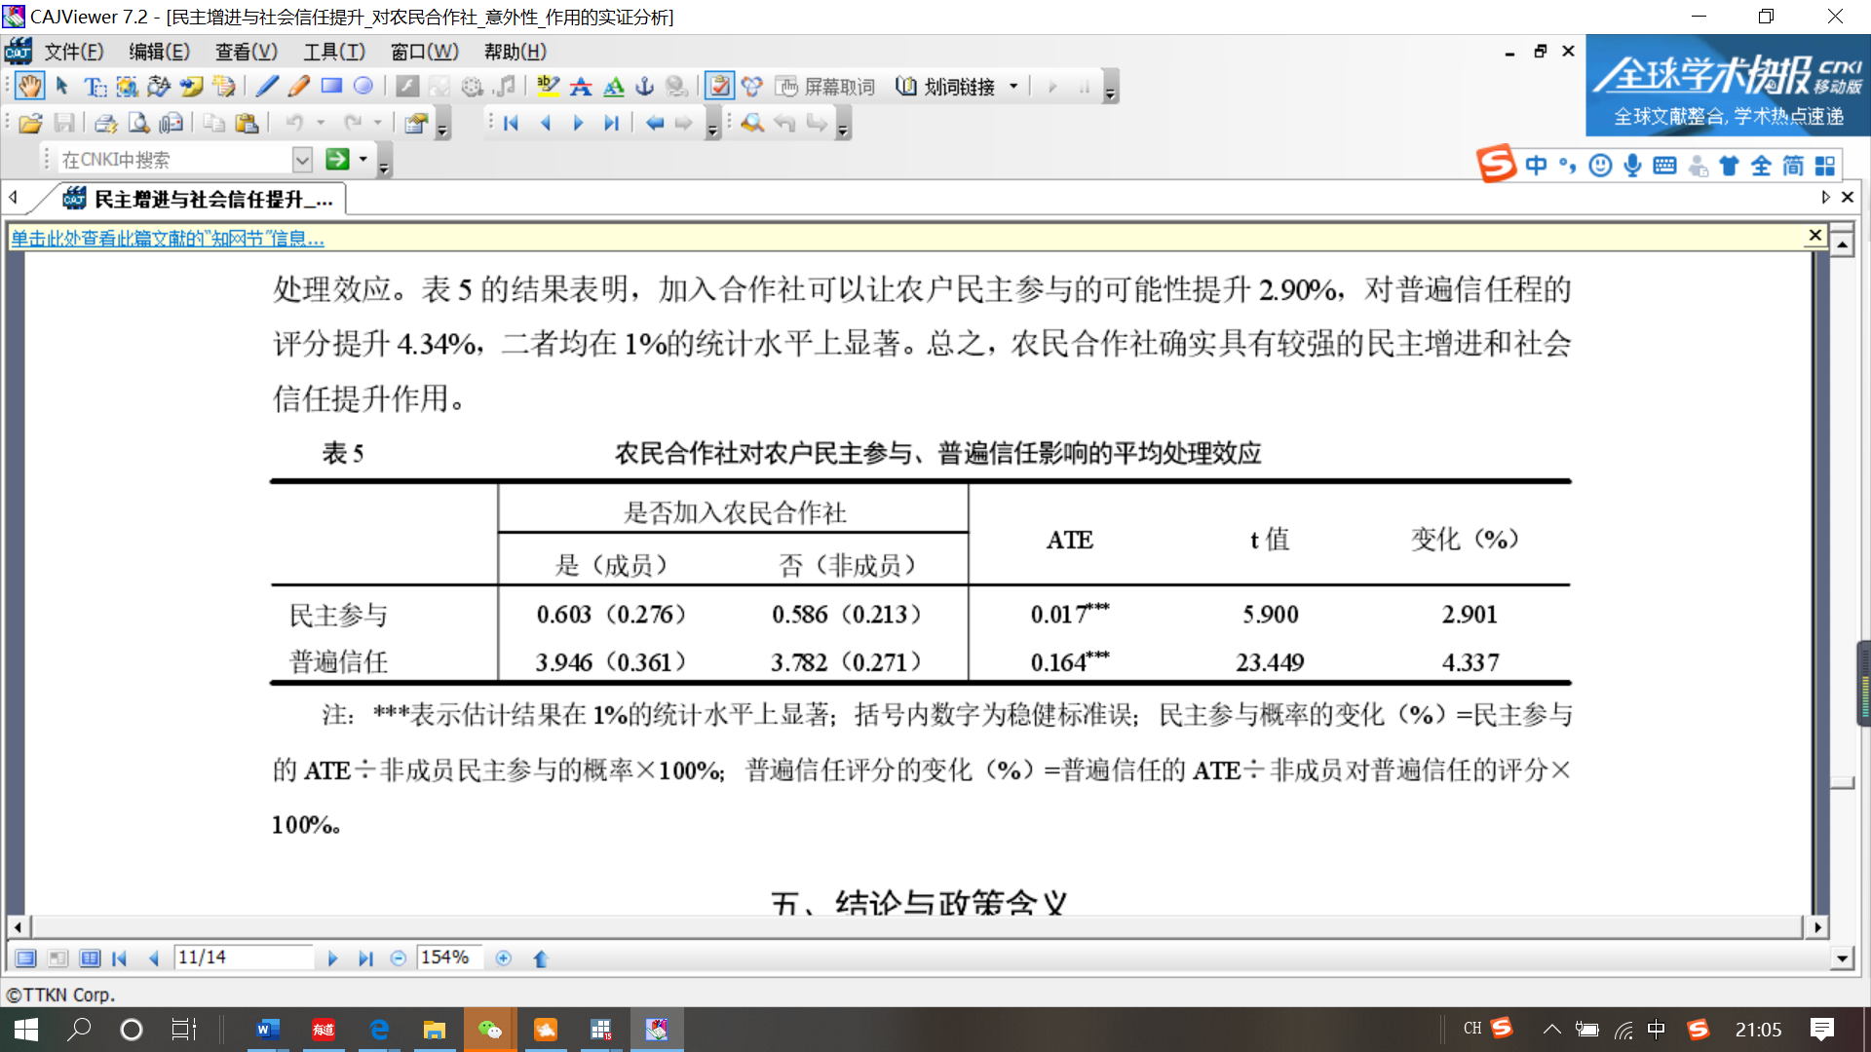The height and width of the screenshot is (1052, 1871).
Task: Select the Rectangle annotation tool
Action: (331, 87)
